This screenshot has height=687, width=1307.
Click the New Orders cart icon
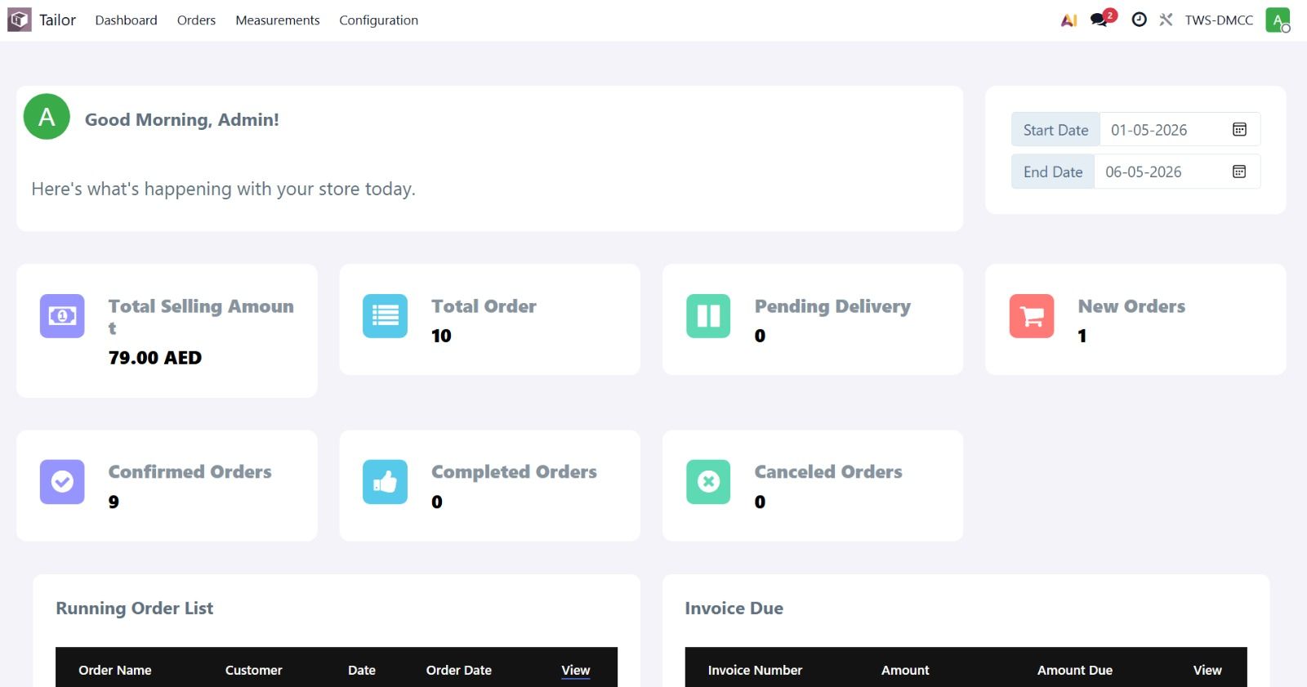coord(1032,316)
